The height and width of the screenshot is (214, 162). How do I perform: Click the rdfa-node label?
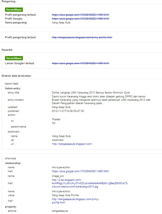tap(10, 158)
